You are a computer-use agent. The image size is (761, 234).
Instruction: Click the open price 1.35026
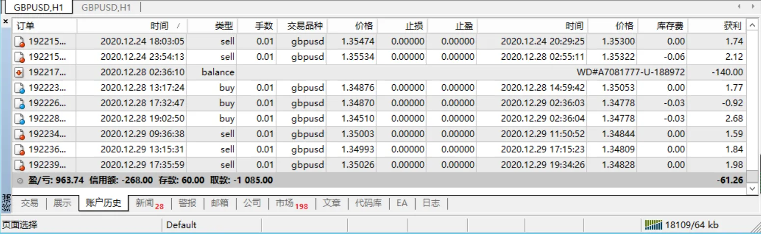click(x=357, y=165)
